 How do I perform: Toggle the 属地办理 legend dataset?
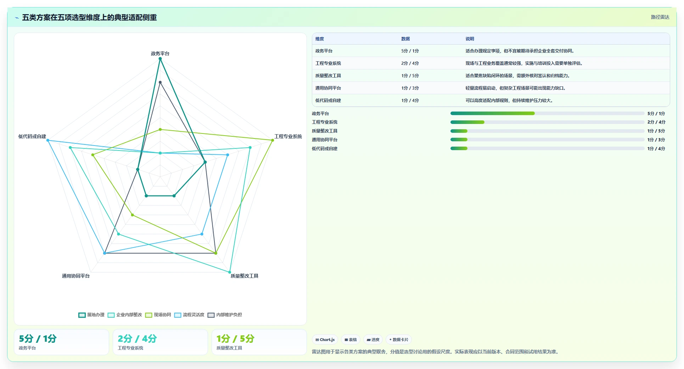[x=91, y=315]
